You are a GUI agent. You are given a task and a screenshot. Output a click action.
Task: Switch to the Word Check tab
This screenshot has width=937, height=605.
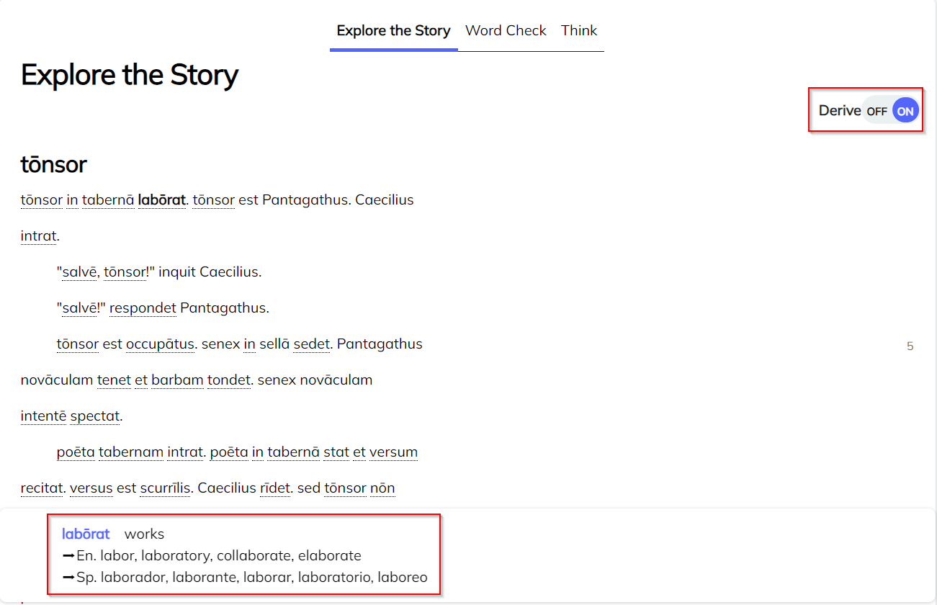(506, 31)
